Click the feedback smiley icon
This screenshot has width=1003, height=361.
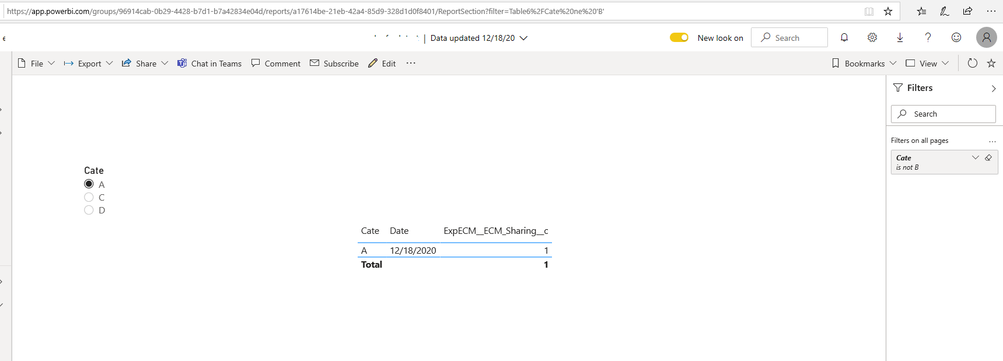(x=956, y=37)
